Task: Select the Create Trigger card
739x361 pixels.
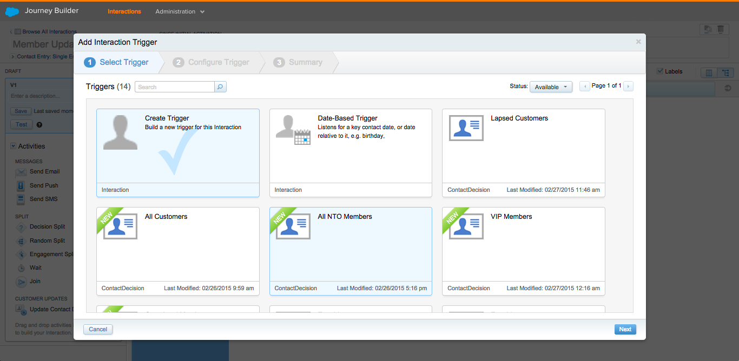Action: pos(178,153)
